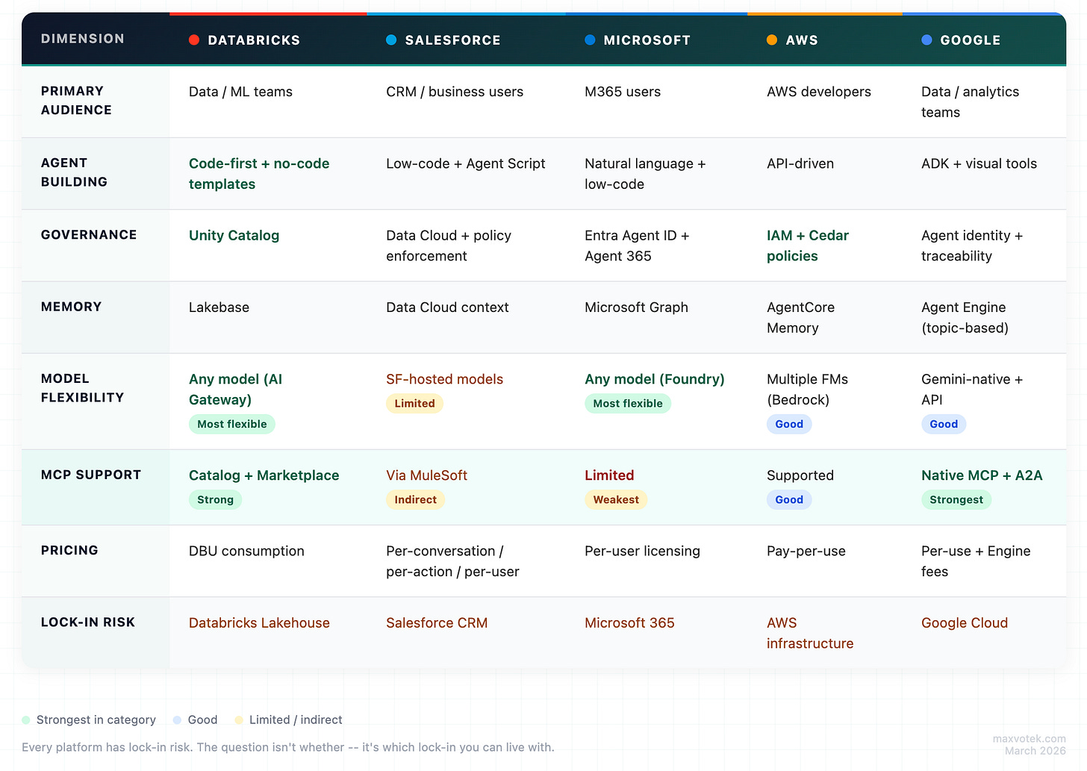Click the MCP SUPPORT row label
This screenshot has height=771, width=1087.
coord(91,475)
